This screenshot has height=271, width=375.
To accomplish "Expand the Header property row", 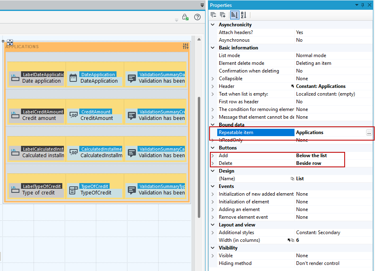I will (213, 86).
